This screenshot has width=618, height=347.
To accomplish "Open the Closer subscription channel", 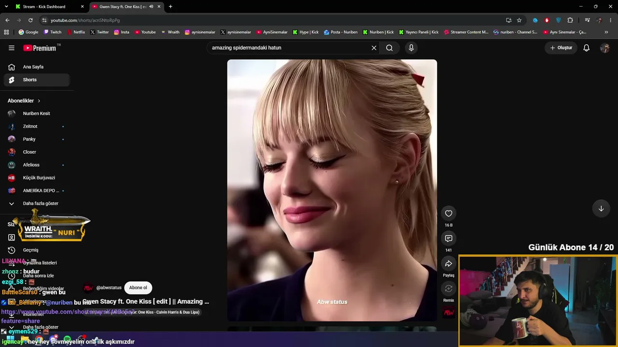I will 37,152.
